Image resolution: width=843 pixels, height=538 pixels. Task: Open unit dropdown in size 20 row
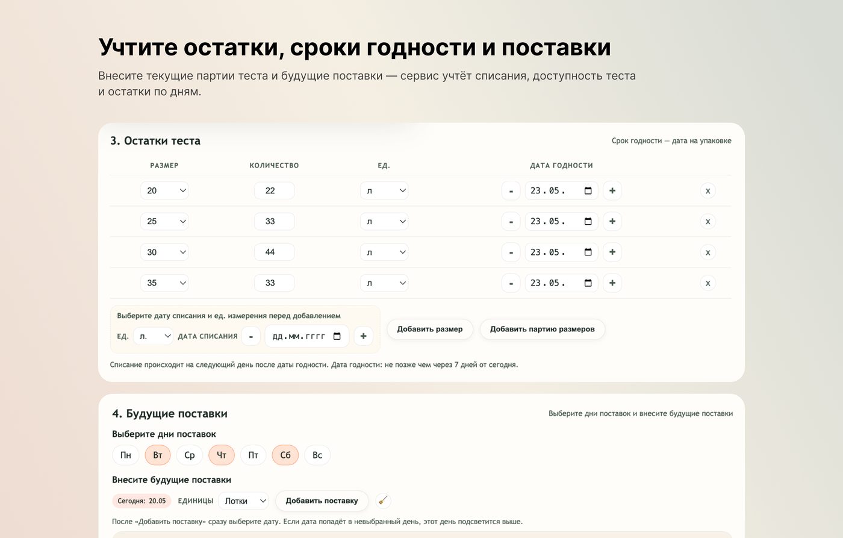(x=384, y=191)
